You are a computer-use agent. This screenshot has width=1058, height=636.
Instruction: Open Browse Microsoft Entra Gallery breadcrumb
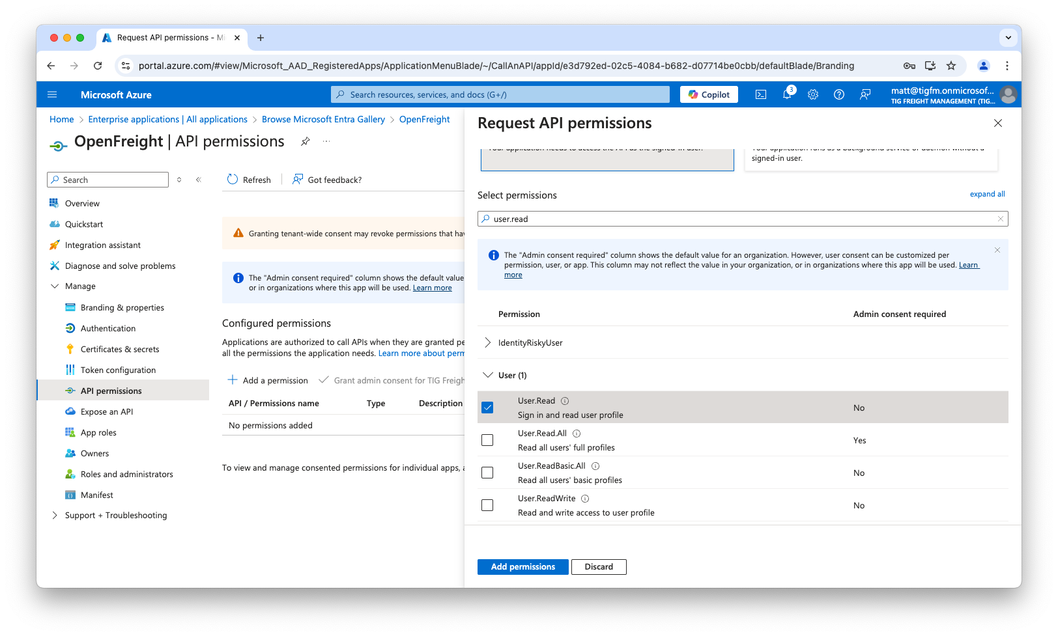[x=323, y=119]
